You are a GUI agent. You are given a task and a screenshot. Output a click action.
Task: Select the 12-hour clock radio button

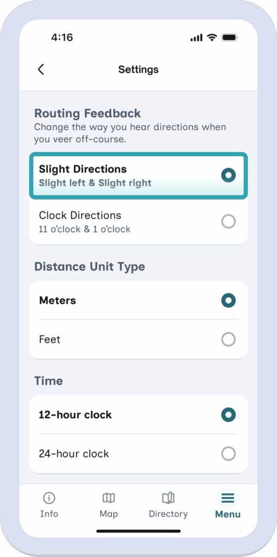click(228, 414)
